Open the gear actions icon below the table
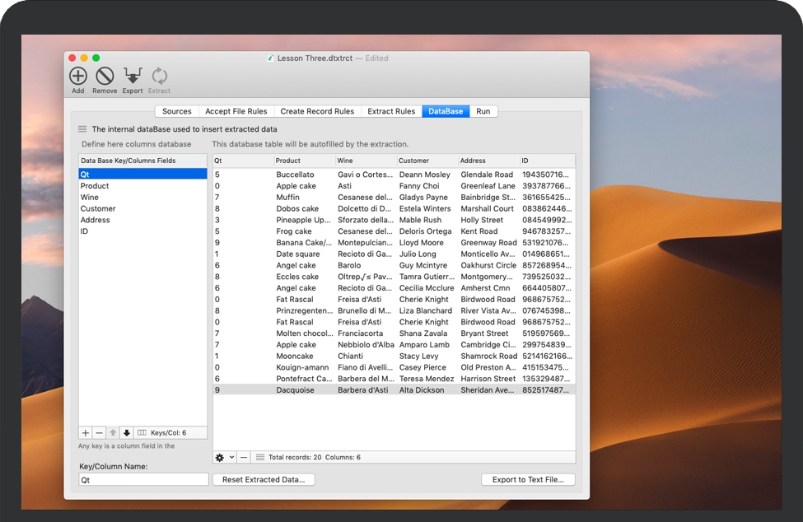Viewport: 803px width, 522px height. [219, 457]
